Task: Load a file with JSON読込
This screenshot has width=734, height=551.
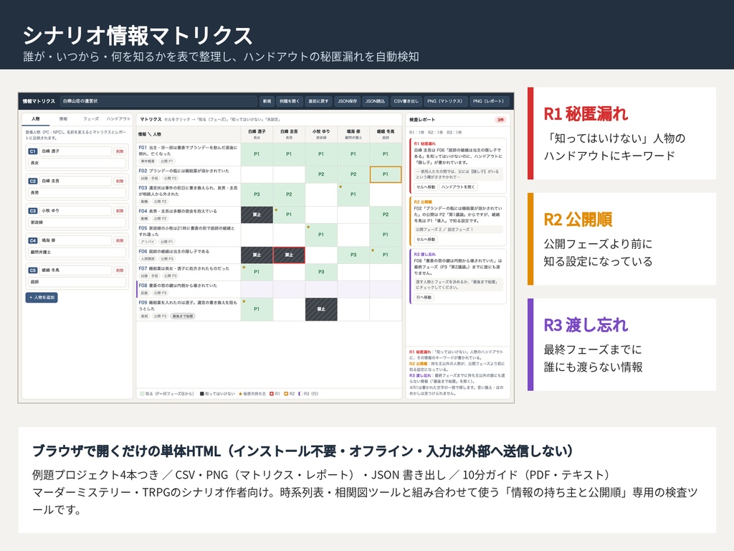Action: coord(375,101)
